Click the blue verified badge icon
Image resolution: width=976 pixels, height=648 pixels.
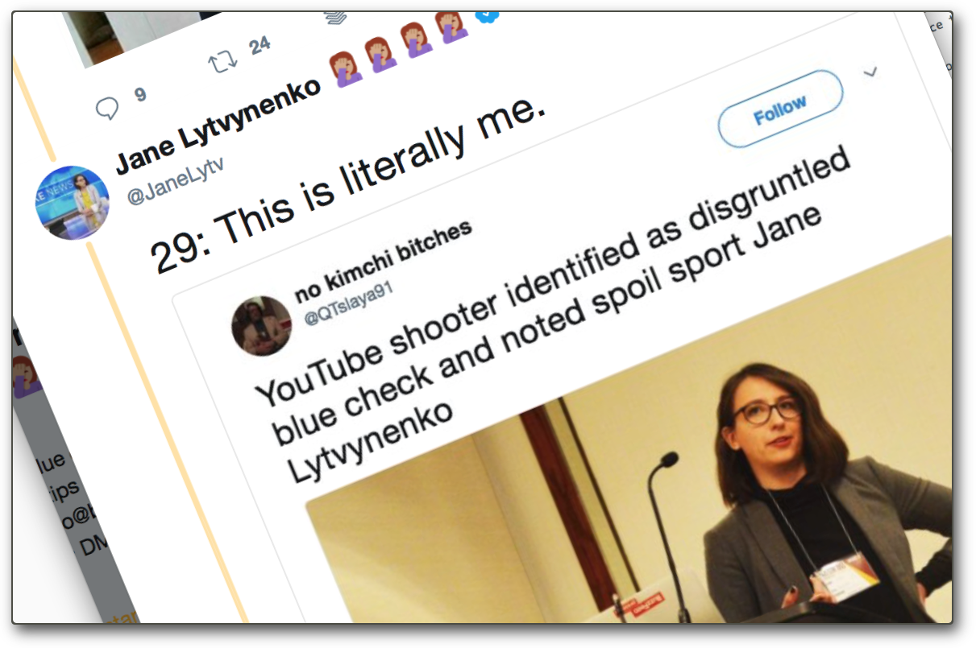[488, 15]
